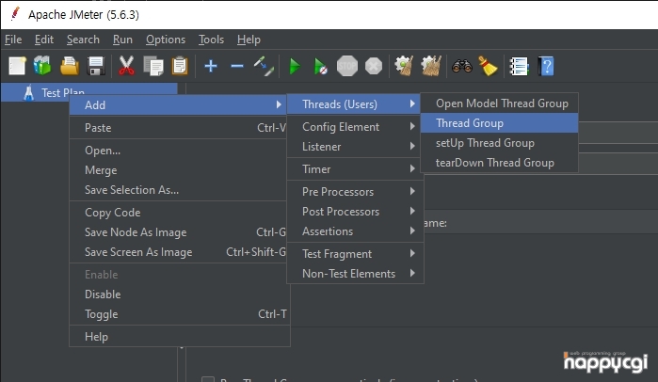The image size is (658, 382).
Task: Expand the Non-Test Elements submenu
Action: point(355,274)
